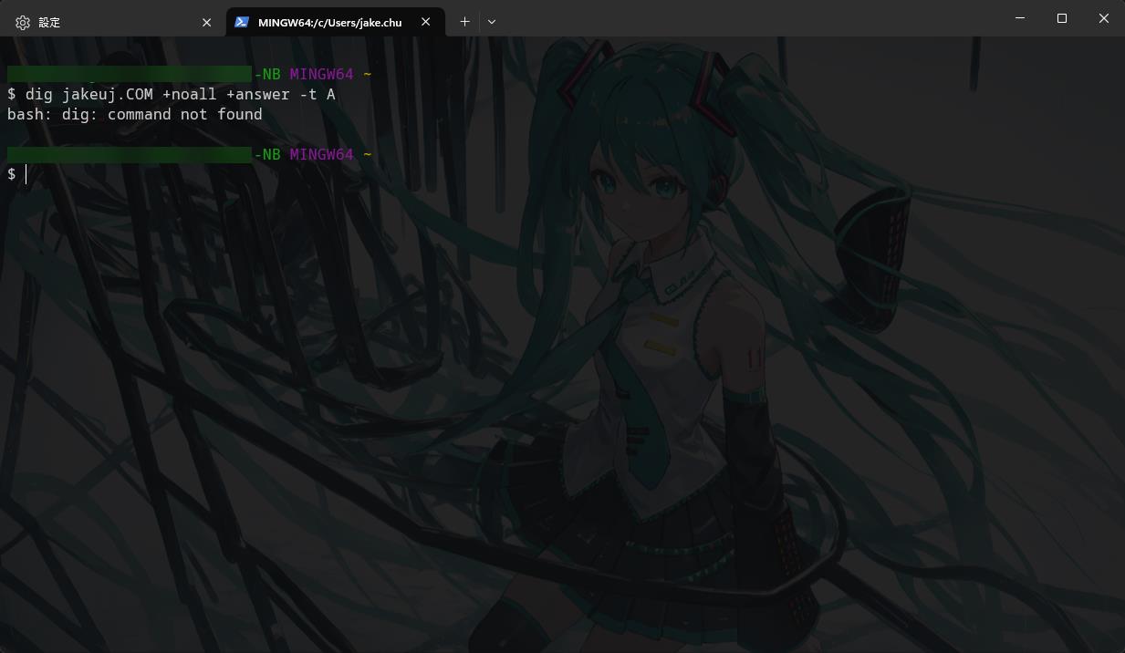
Task: Click the second '-NB MINGW64 ~' prompt line
Action: pyautogui.click(x=190, y=154)
